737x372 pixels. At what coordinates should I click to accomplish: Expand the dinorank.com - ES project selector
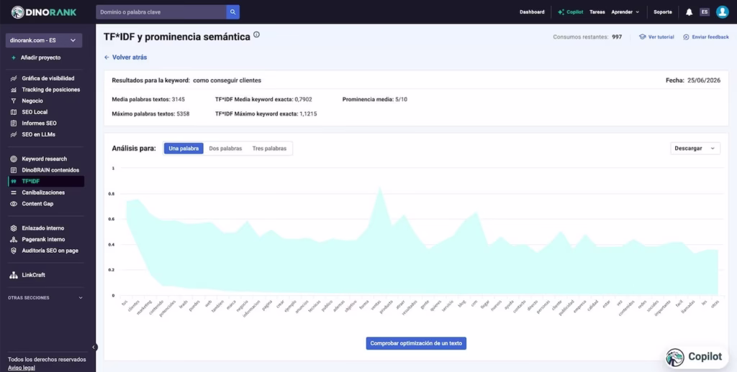44,40
